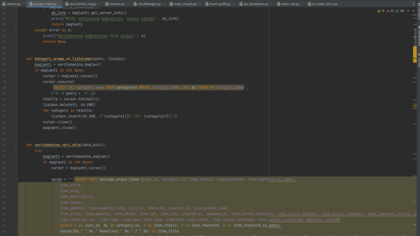Click 'item_slug,' on line 57
The width and height of the screenshot is (420, 236).
(x=70, y=191)
